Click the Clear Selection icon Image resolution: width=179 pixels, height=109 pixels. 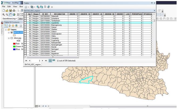(45, 7)
